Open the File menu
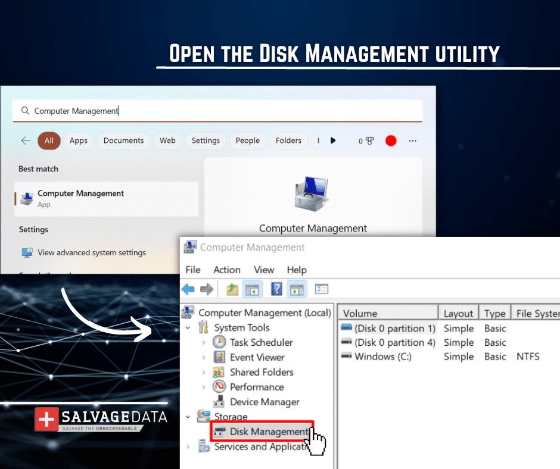The height and width of the screenshot is (469, 560). click(193, 270)
